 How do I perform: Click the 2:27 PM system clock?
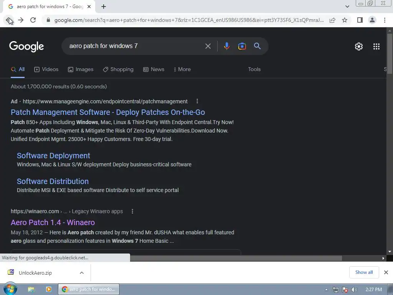pos(373,290)
